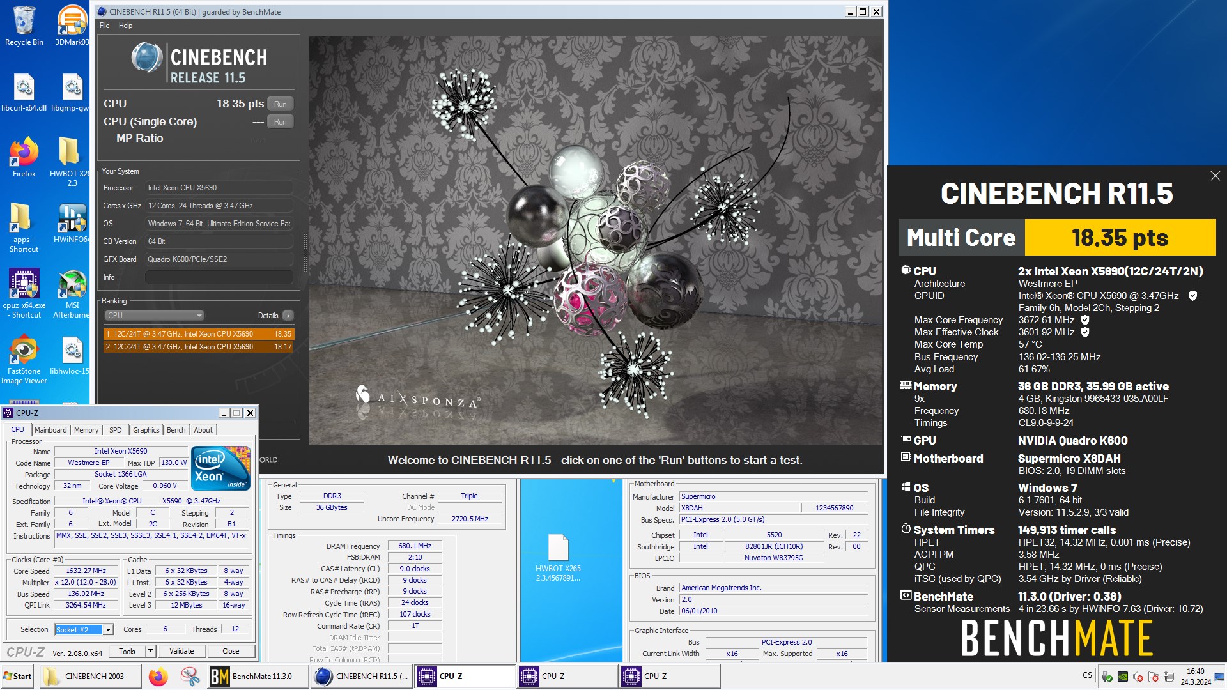Switch to CINEBENCH R11.5 taskbar item
The height and width of the screenshot is (690, 1227).
pos(361,677)
